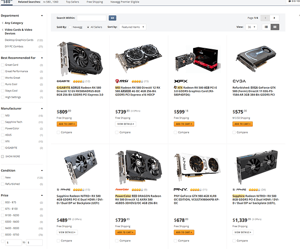Image resolution: width=300 pixels, height=249 pixels.
Task: Open star rating of GIGABYTE AORUS card
Action: [79, 81]
